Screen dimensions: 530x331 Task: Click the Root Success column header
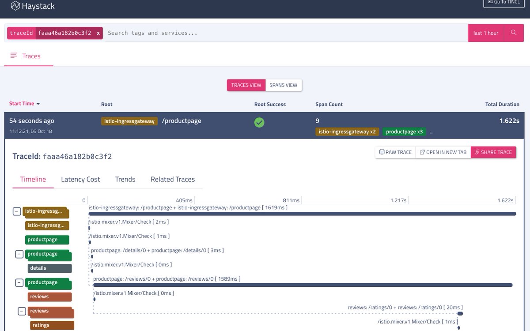pos(270,105)
